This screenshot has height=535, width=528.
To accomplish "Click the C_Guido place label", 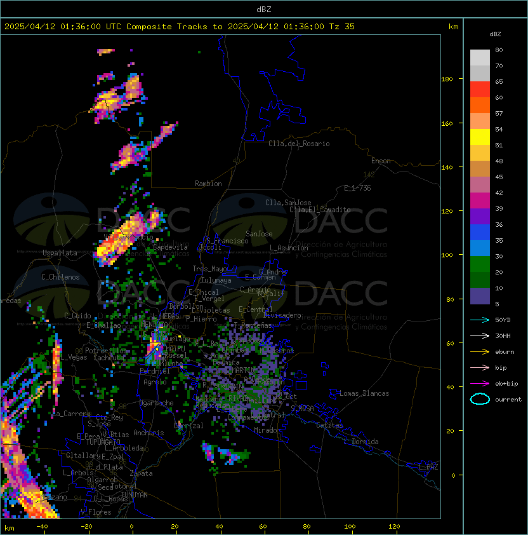I will pos(77,316).
